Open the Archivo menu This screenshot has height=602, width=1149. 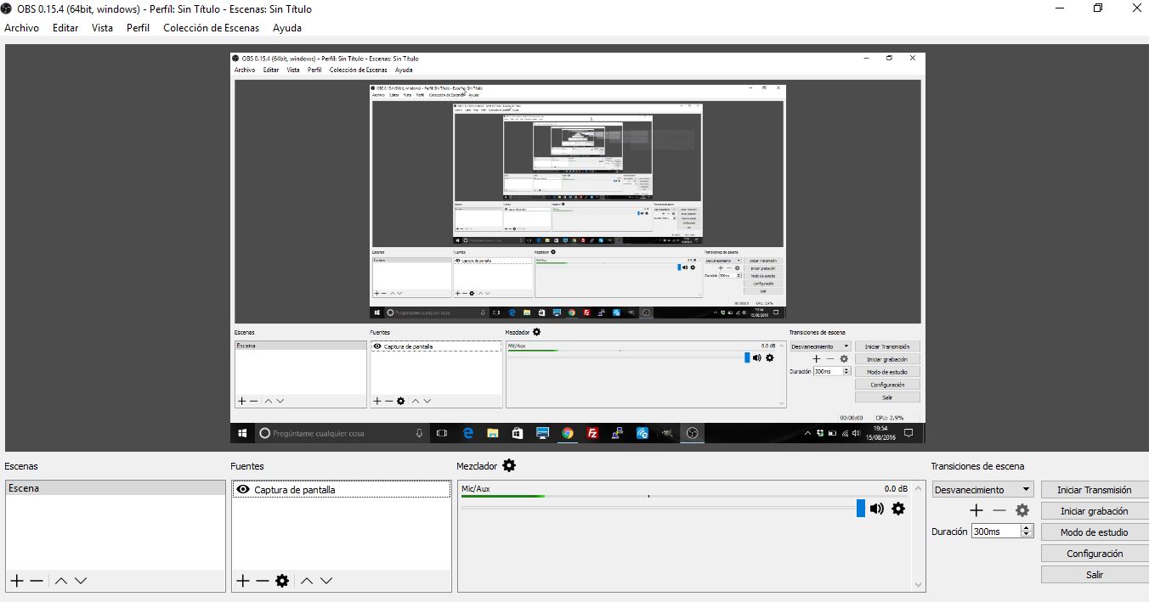tap(22, 28)
